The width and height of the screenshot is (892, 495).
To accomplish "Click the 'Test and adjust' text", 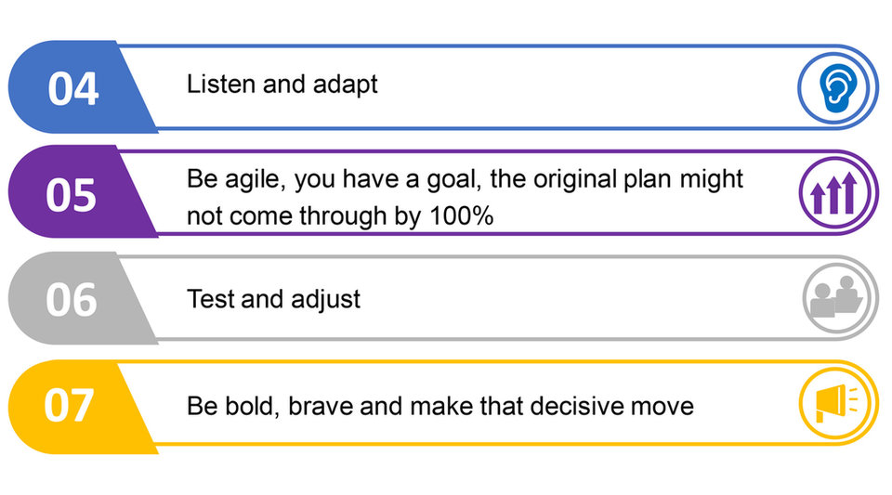I will pyautogui.click(x=273, y=299).
